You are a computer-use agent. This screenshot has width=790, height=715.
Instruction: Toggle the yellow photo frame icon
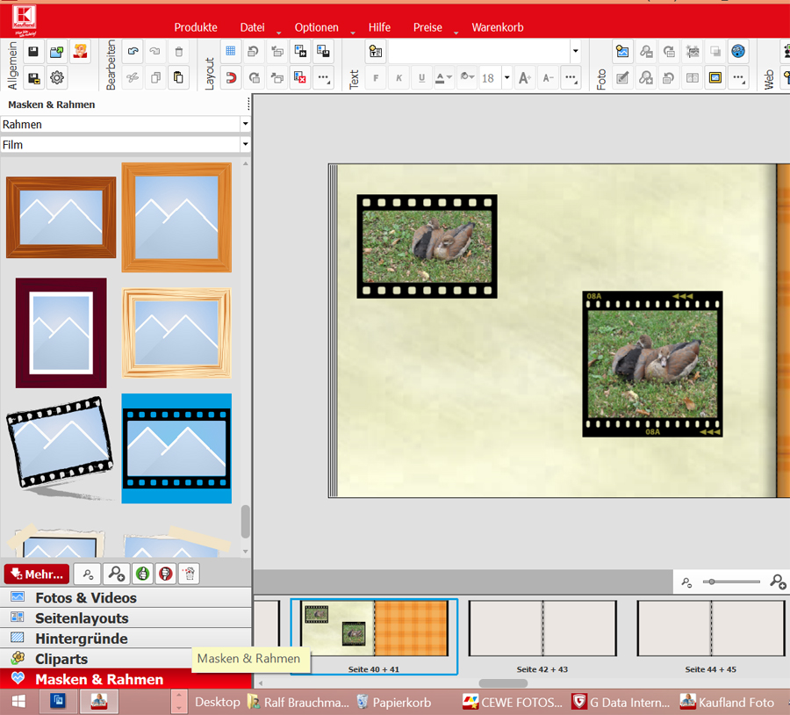tap(715, 78)
